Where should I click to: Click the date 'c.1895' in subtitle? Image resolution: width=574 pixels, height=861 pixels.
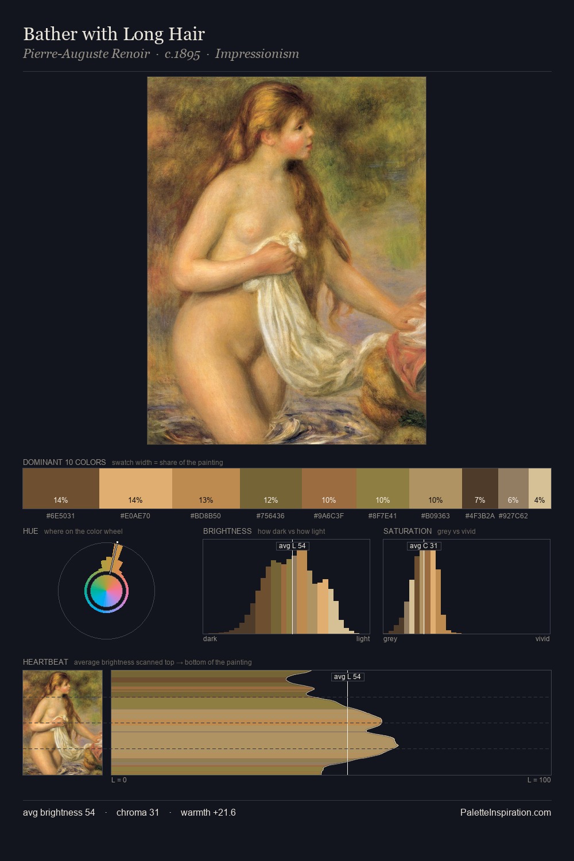point(183,54)
